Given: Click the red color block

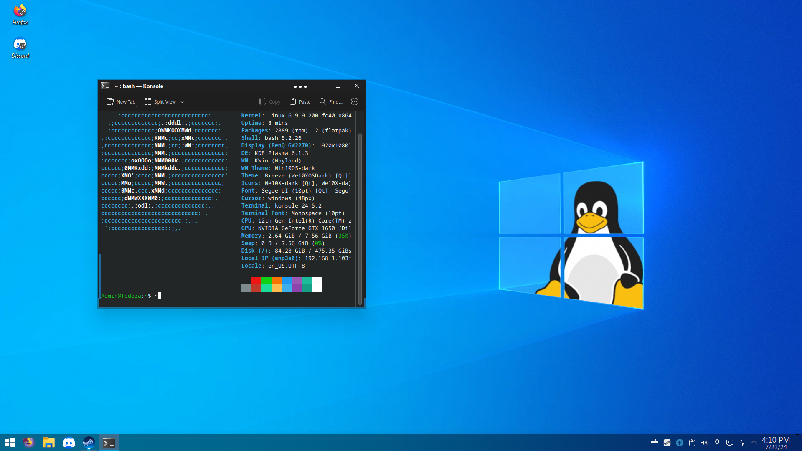Looking at the screenshot, I should click(x=256, y=281).
